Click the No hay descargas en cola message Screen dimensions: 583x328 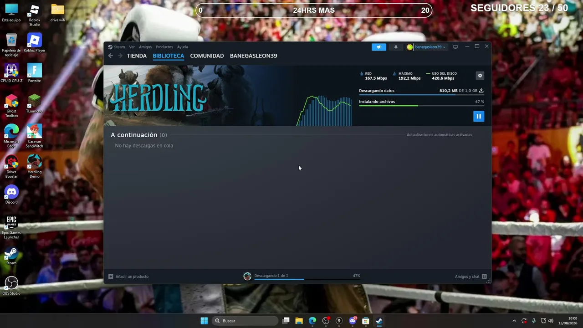click(x=144, y=146)
